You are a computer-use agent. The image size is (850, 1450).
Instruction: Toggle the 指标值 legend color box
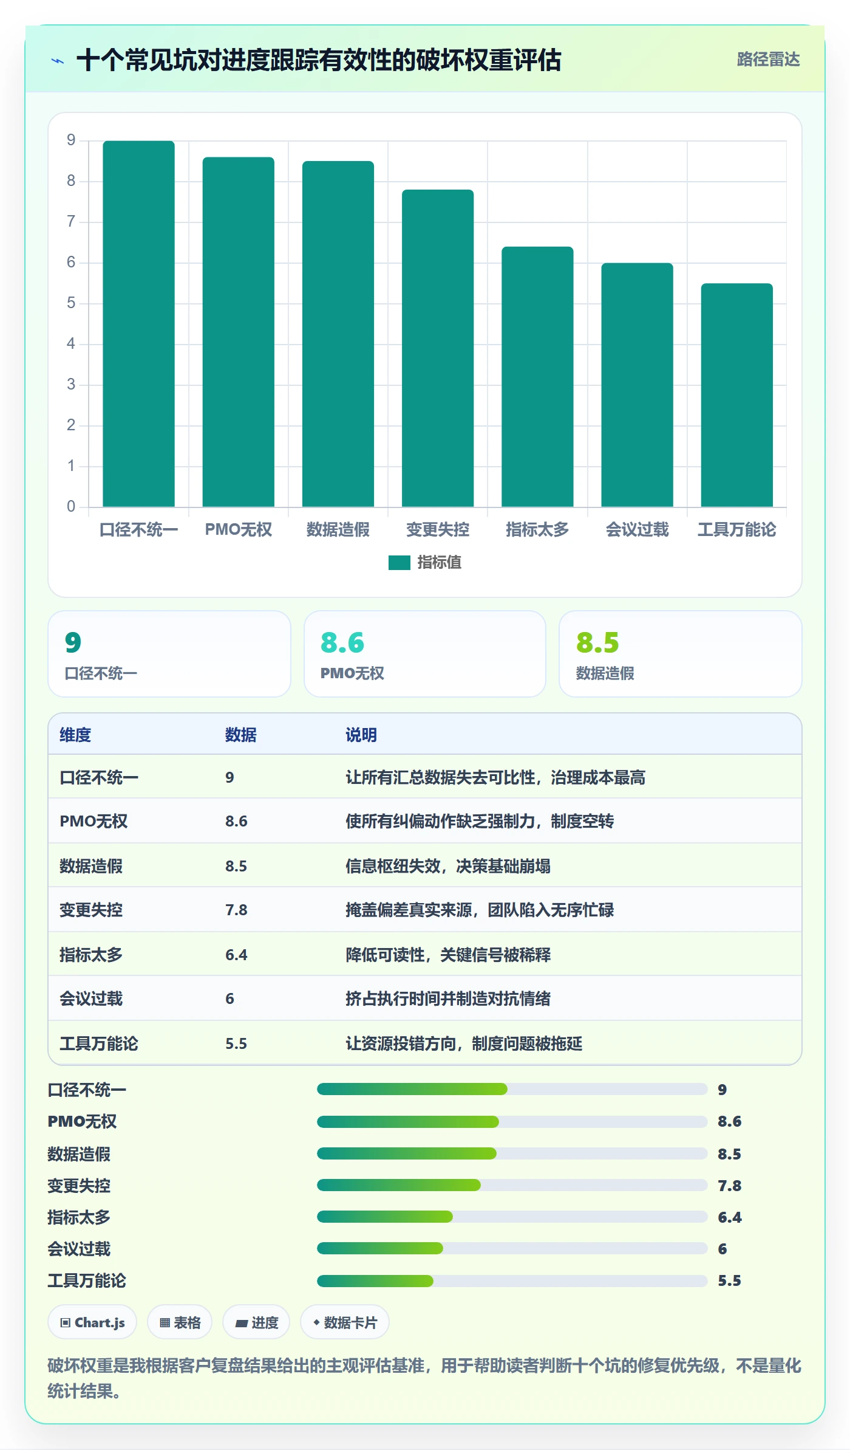[399, 563]
